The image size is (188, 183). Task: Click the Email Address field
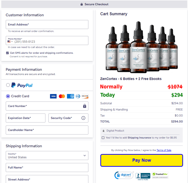pyautogui.click(x=47, y=24)
